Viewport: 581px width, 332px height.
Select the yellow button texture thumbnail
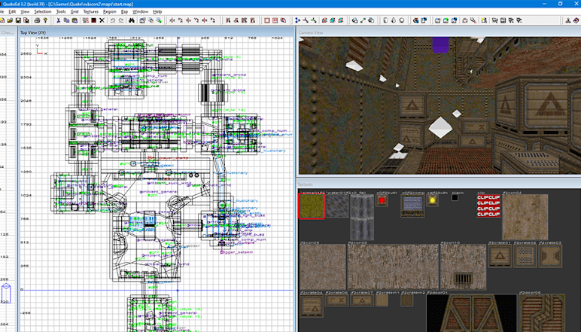coord(432,200)
